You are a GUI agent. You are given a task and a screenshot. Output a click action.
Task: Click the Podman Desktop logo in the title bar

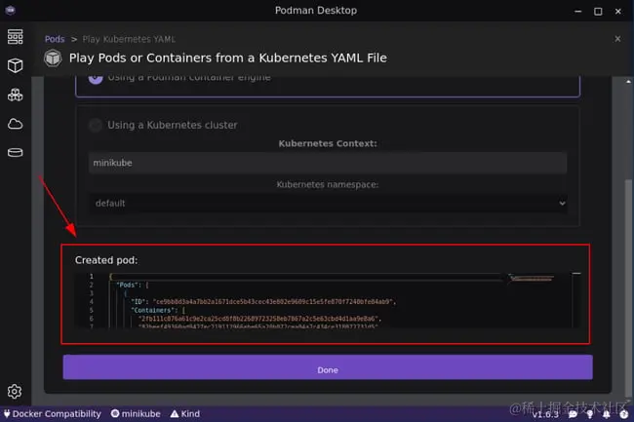[10, 10]
